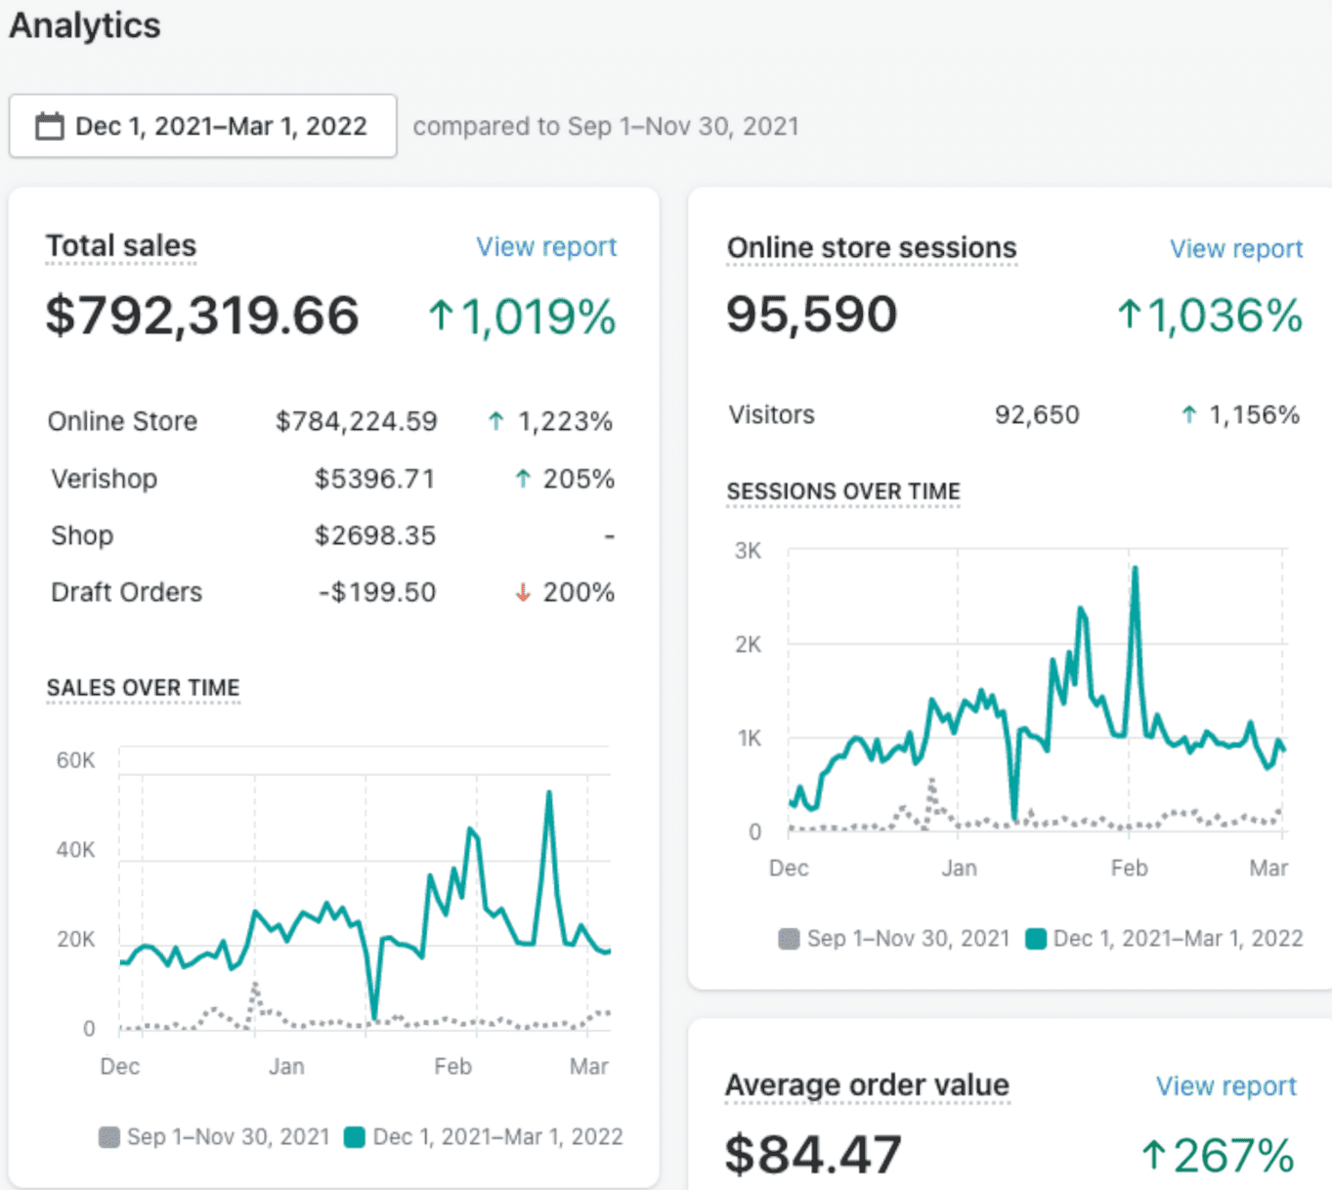Screen dimensions: 1332x1190
Task: Click the 1,156% visitors increase
Action: coord(1255,415)
